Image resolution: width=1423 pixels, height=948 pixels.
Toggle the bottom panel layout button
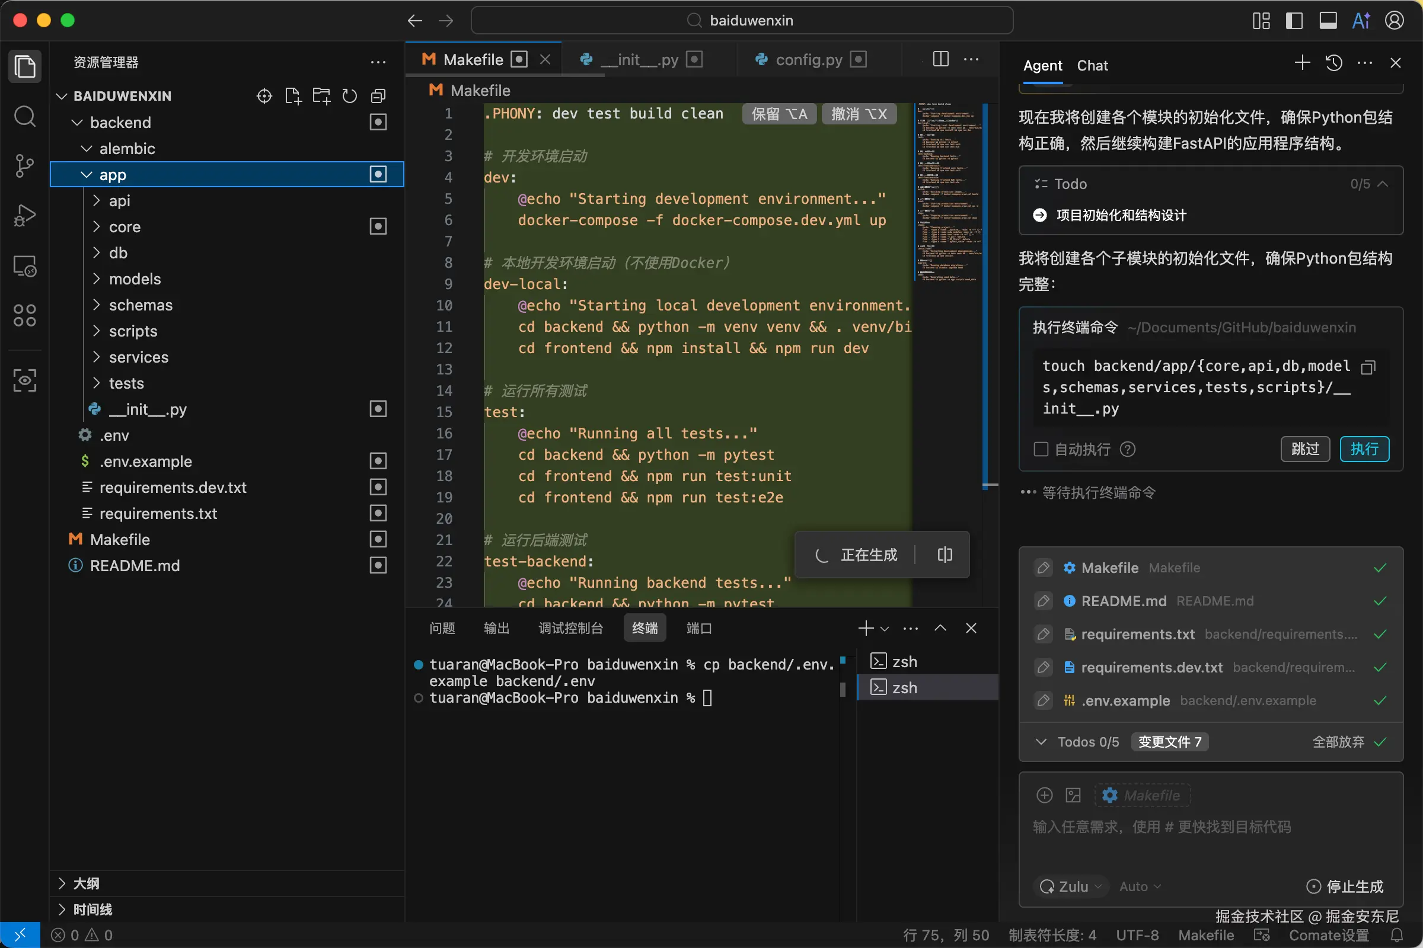pos(1328,21)
